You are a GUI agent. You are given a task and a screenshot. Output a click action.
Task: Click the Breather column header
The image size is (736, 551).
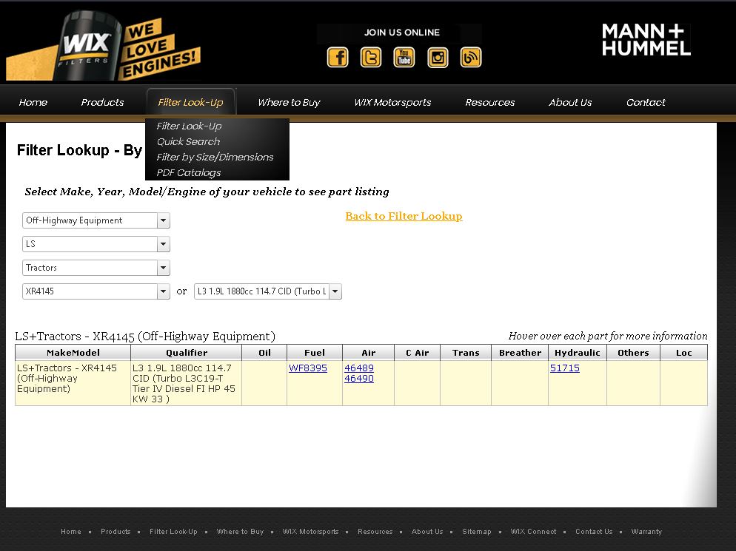(x=520, y=353)
